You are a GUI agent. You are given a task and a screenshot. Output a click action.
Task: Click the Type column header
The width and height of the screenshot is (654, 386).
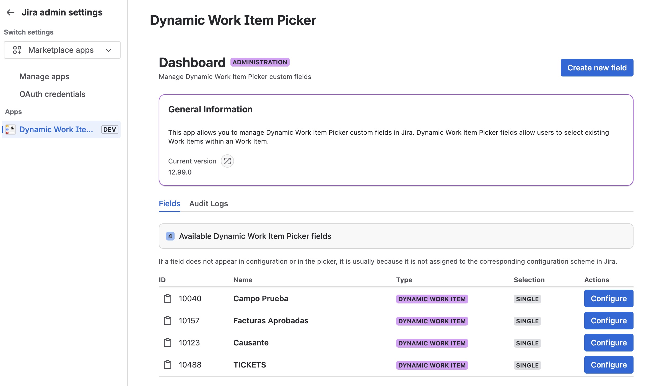404,280
